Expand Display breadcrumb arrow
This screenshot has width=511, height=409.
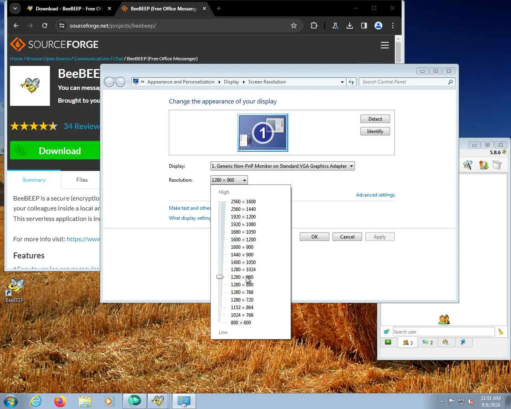click(244, 82)
